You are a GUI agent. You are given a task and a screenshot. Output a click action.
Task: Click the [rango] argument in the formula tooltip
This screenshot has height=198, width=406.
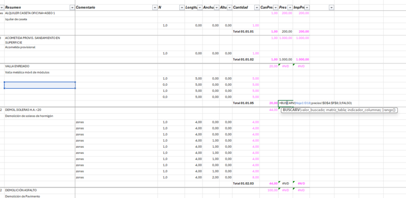pyautogui.click(x=388, y=110)
